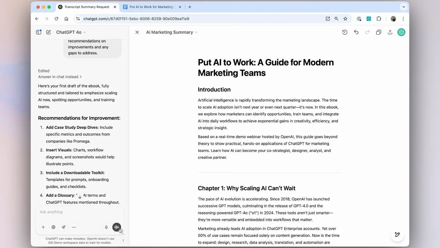Close the canvas with the X icon
The height and width of the screenshot is (248, 440).
tap(137, 32)
